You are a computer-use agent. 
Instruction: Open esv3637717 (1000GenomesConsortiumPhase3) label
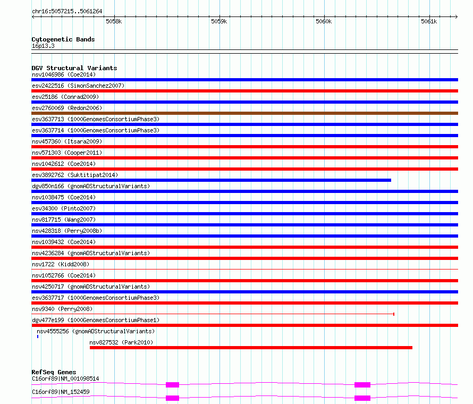pos(96,298)
